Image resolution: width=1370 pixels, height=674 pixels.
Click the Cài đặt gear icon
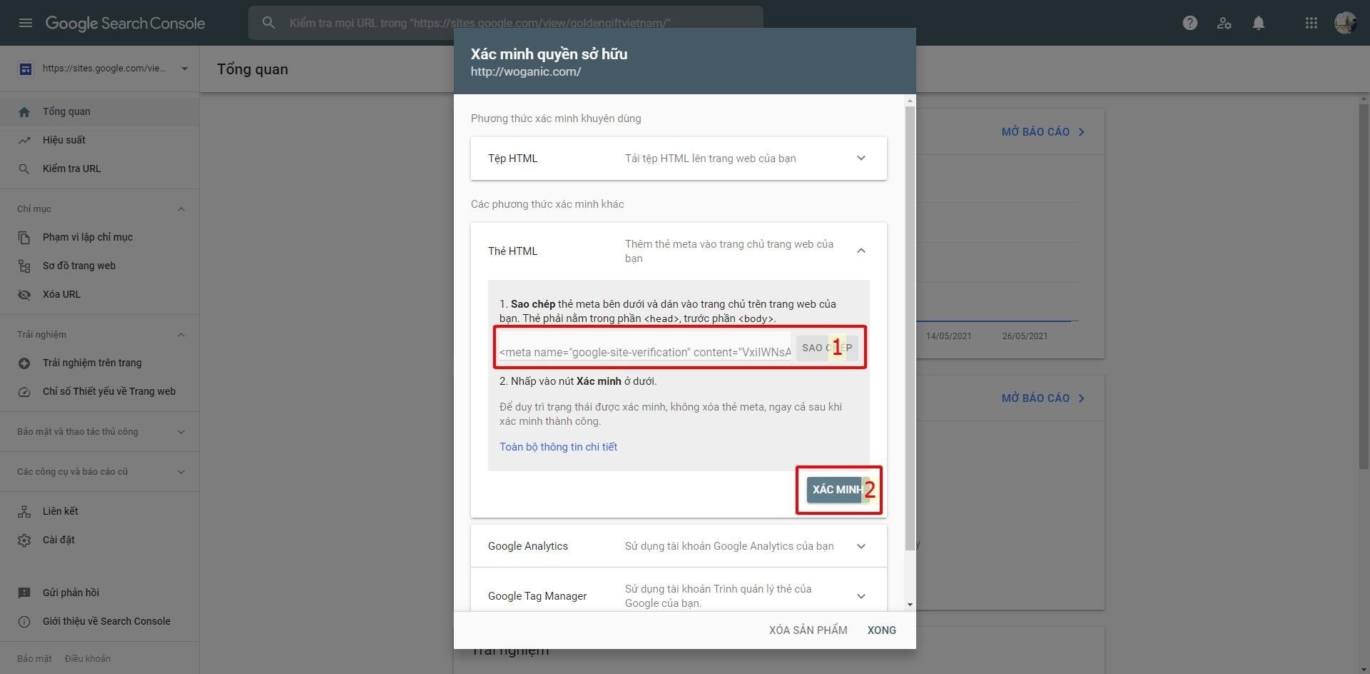click(24, 540)
